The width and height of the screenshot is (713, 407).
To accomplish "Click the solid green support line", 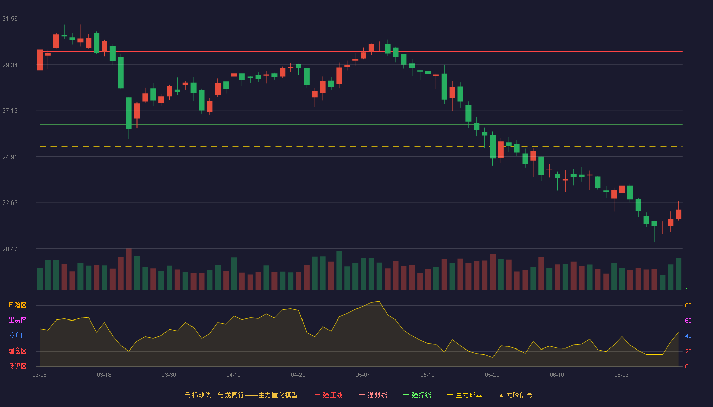I will [361, 124].
